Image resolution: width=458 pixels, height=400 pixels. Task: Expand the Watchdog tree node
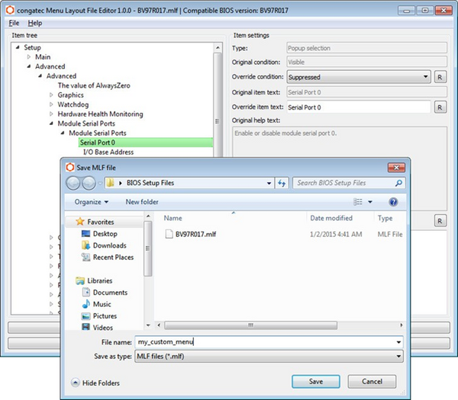point(51,104)
